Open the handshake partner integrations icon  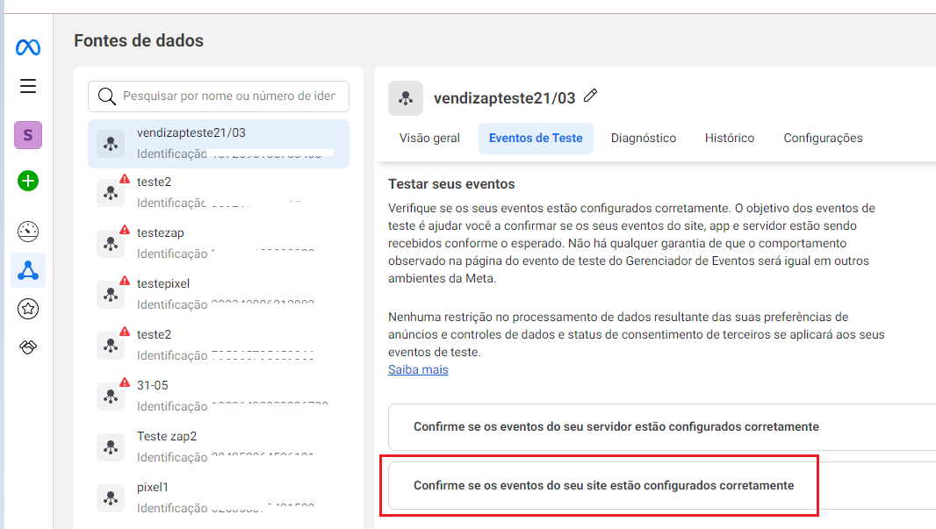(28, 347)
